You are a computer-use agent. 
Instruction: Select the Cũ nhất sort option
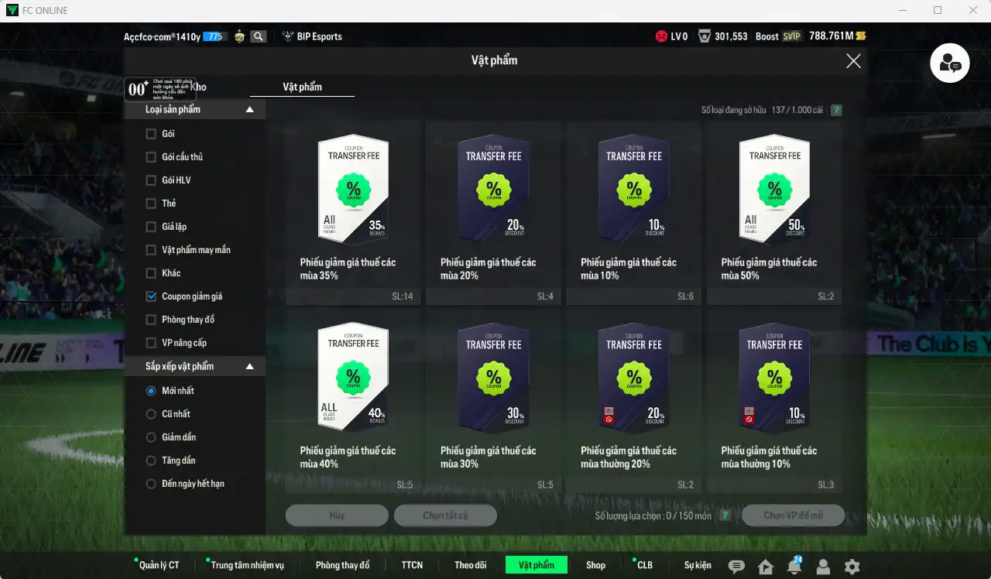152,414
